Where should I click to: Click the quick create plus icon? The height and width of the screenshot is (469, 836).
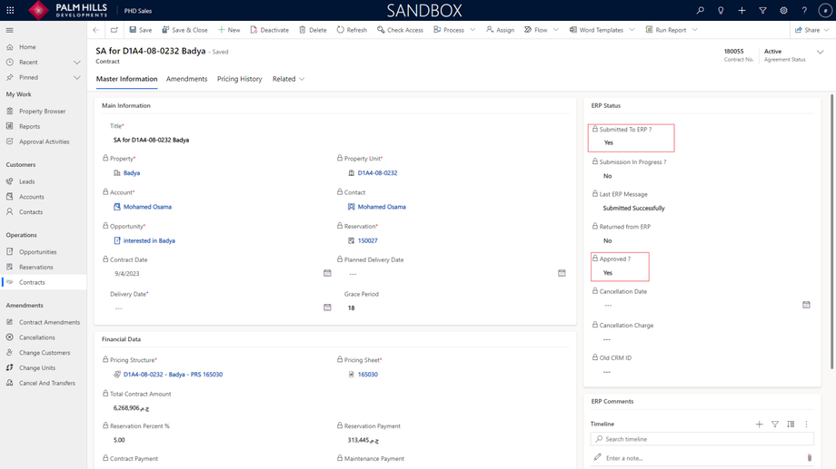click(x=741, y=10)
